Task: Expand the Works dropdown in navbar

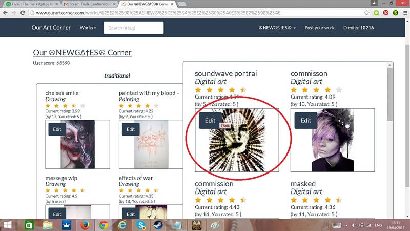Action: tap(88, 28)
